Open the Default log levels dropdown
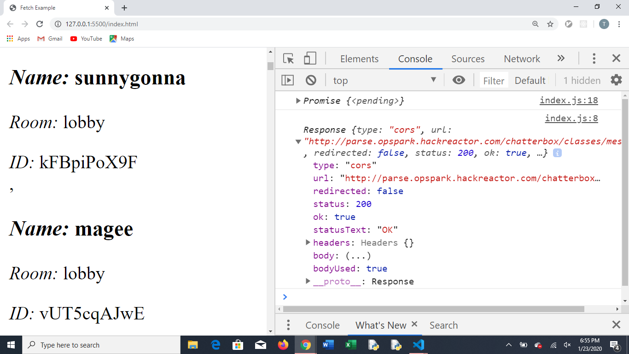 click(530, 81)
